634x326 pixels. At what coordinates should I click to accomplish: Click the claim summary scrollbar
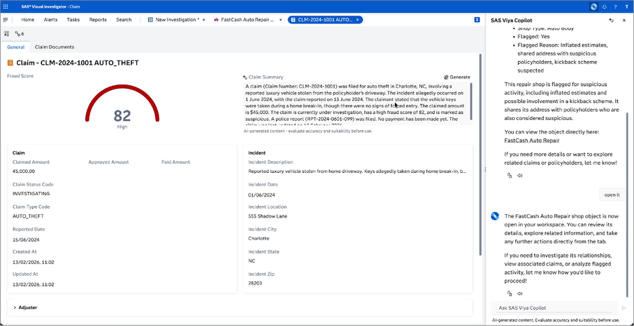(x=471, y=101)
